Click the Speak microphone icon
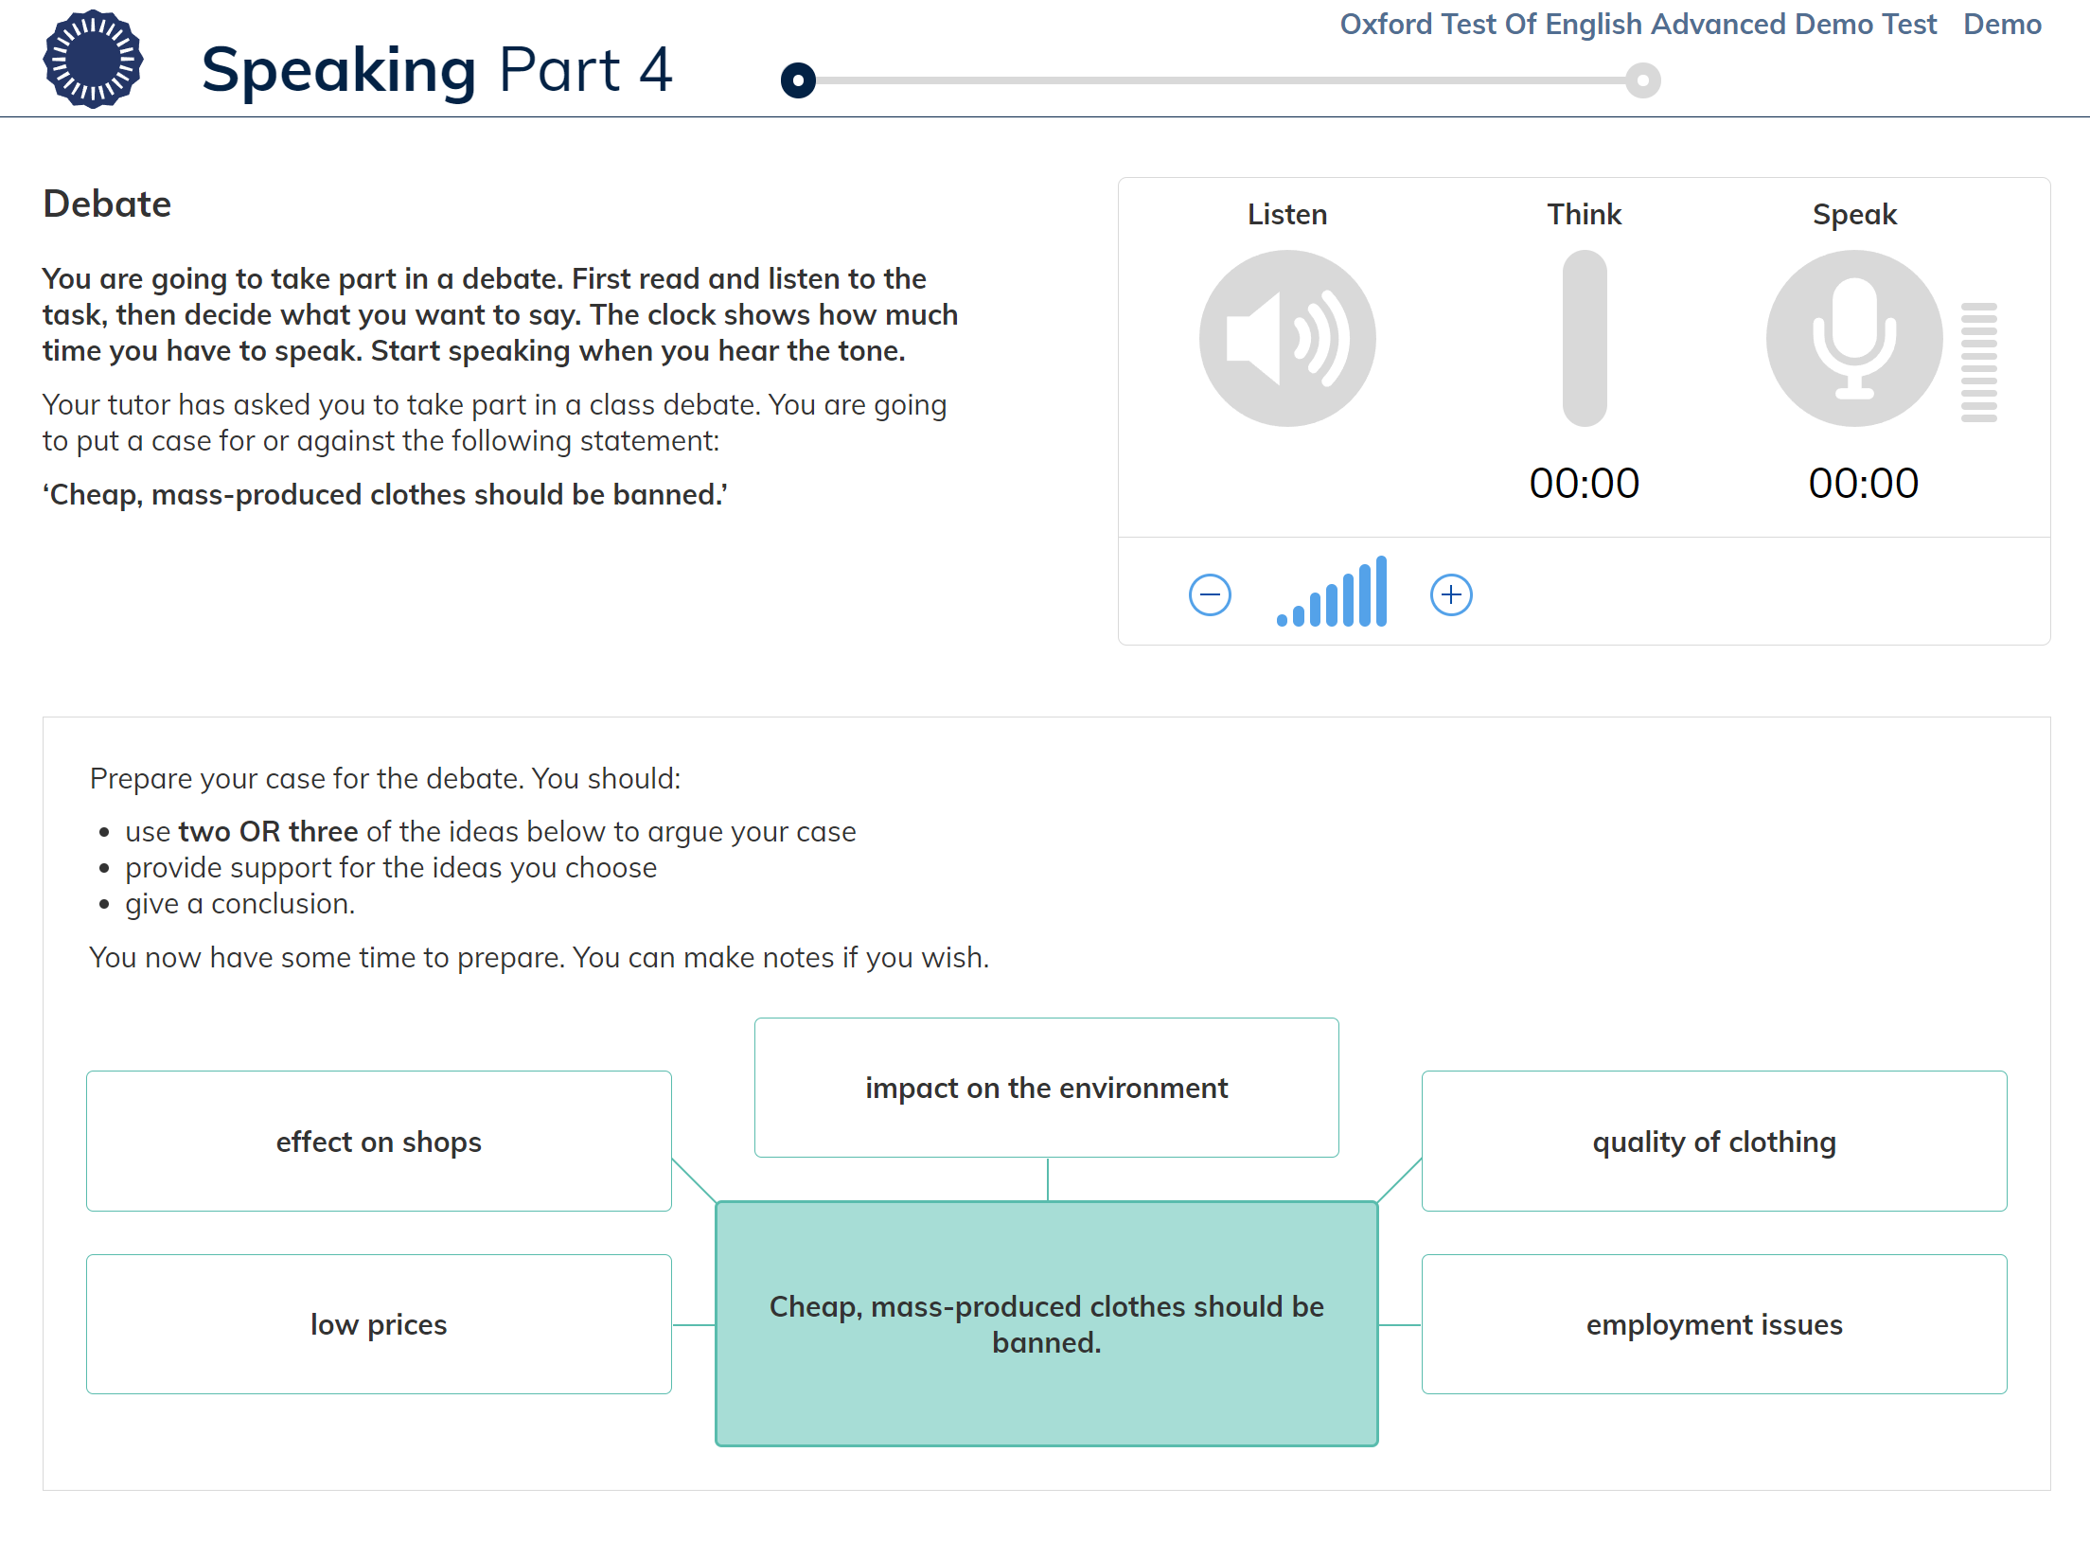This screenshot has width=2090, height=1541. click(1854, 338)
